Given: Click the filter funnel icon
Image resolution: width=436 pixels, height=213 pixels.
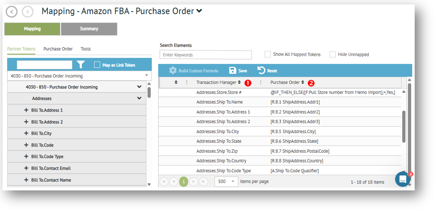Looking at the screenshot, I should tap(81, 65).
